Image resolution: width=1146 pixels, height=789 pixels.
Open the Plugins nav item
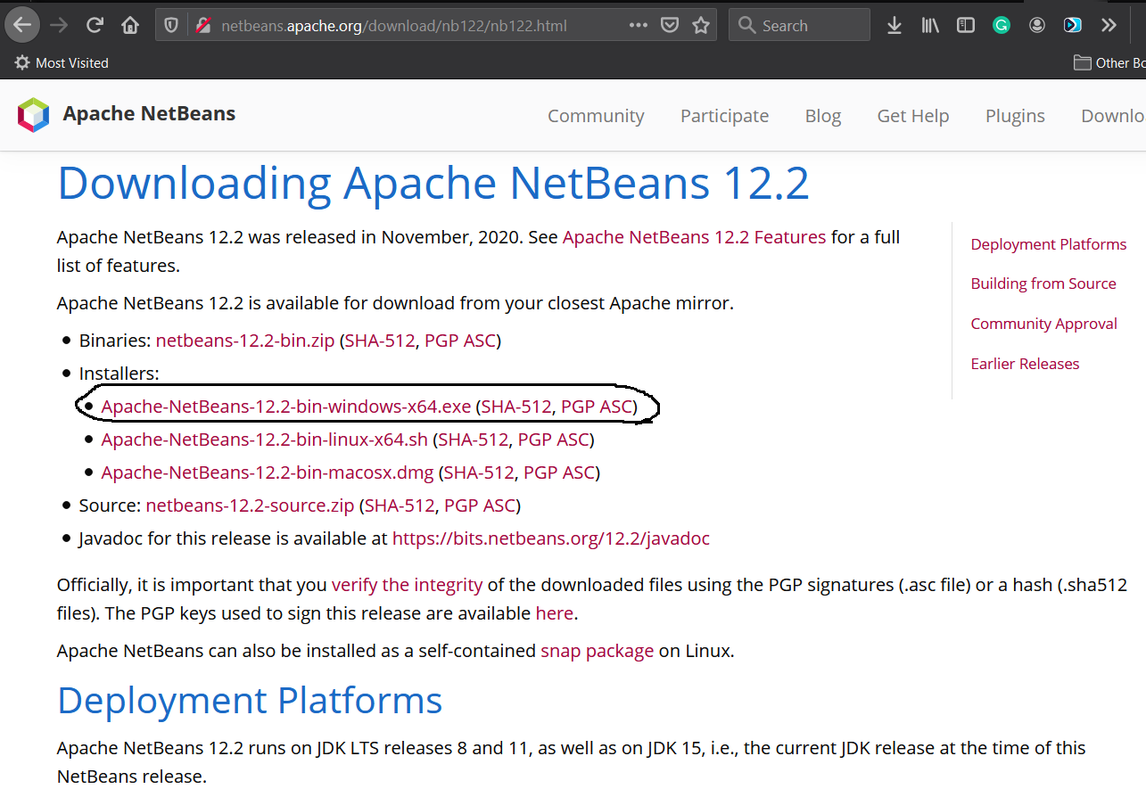tap(1015, 116)
